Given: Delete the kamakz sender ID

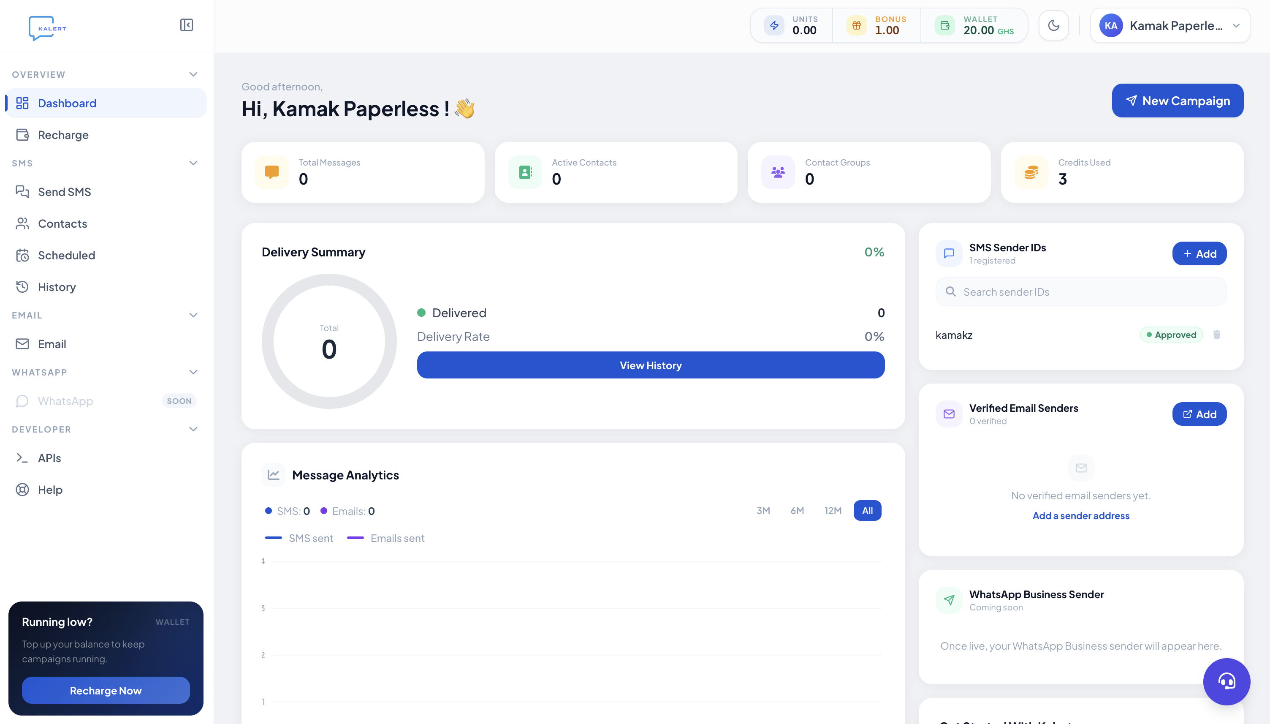Looking at the screenshot, I should [x=1216, y=335].
